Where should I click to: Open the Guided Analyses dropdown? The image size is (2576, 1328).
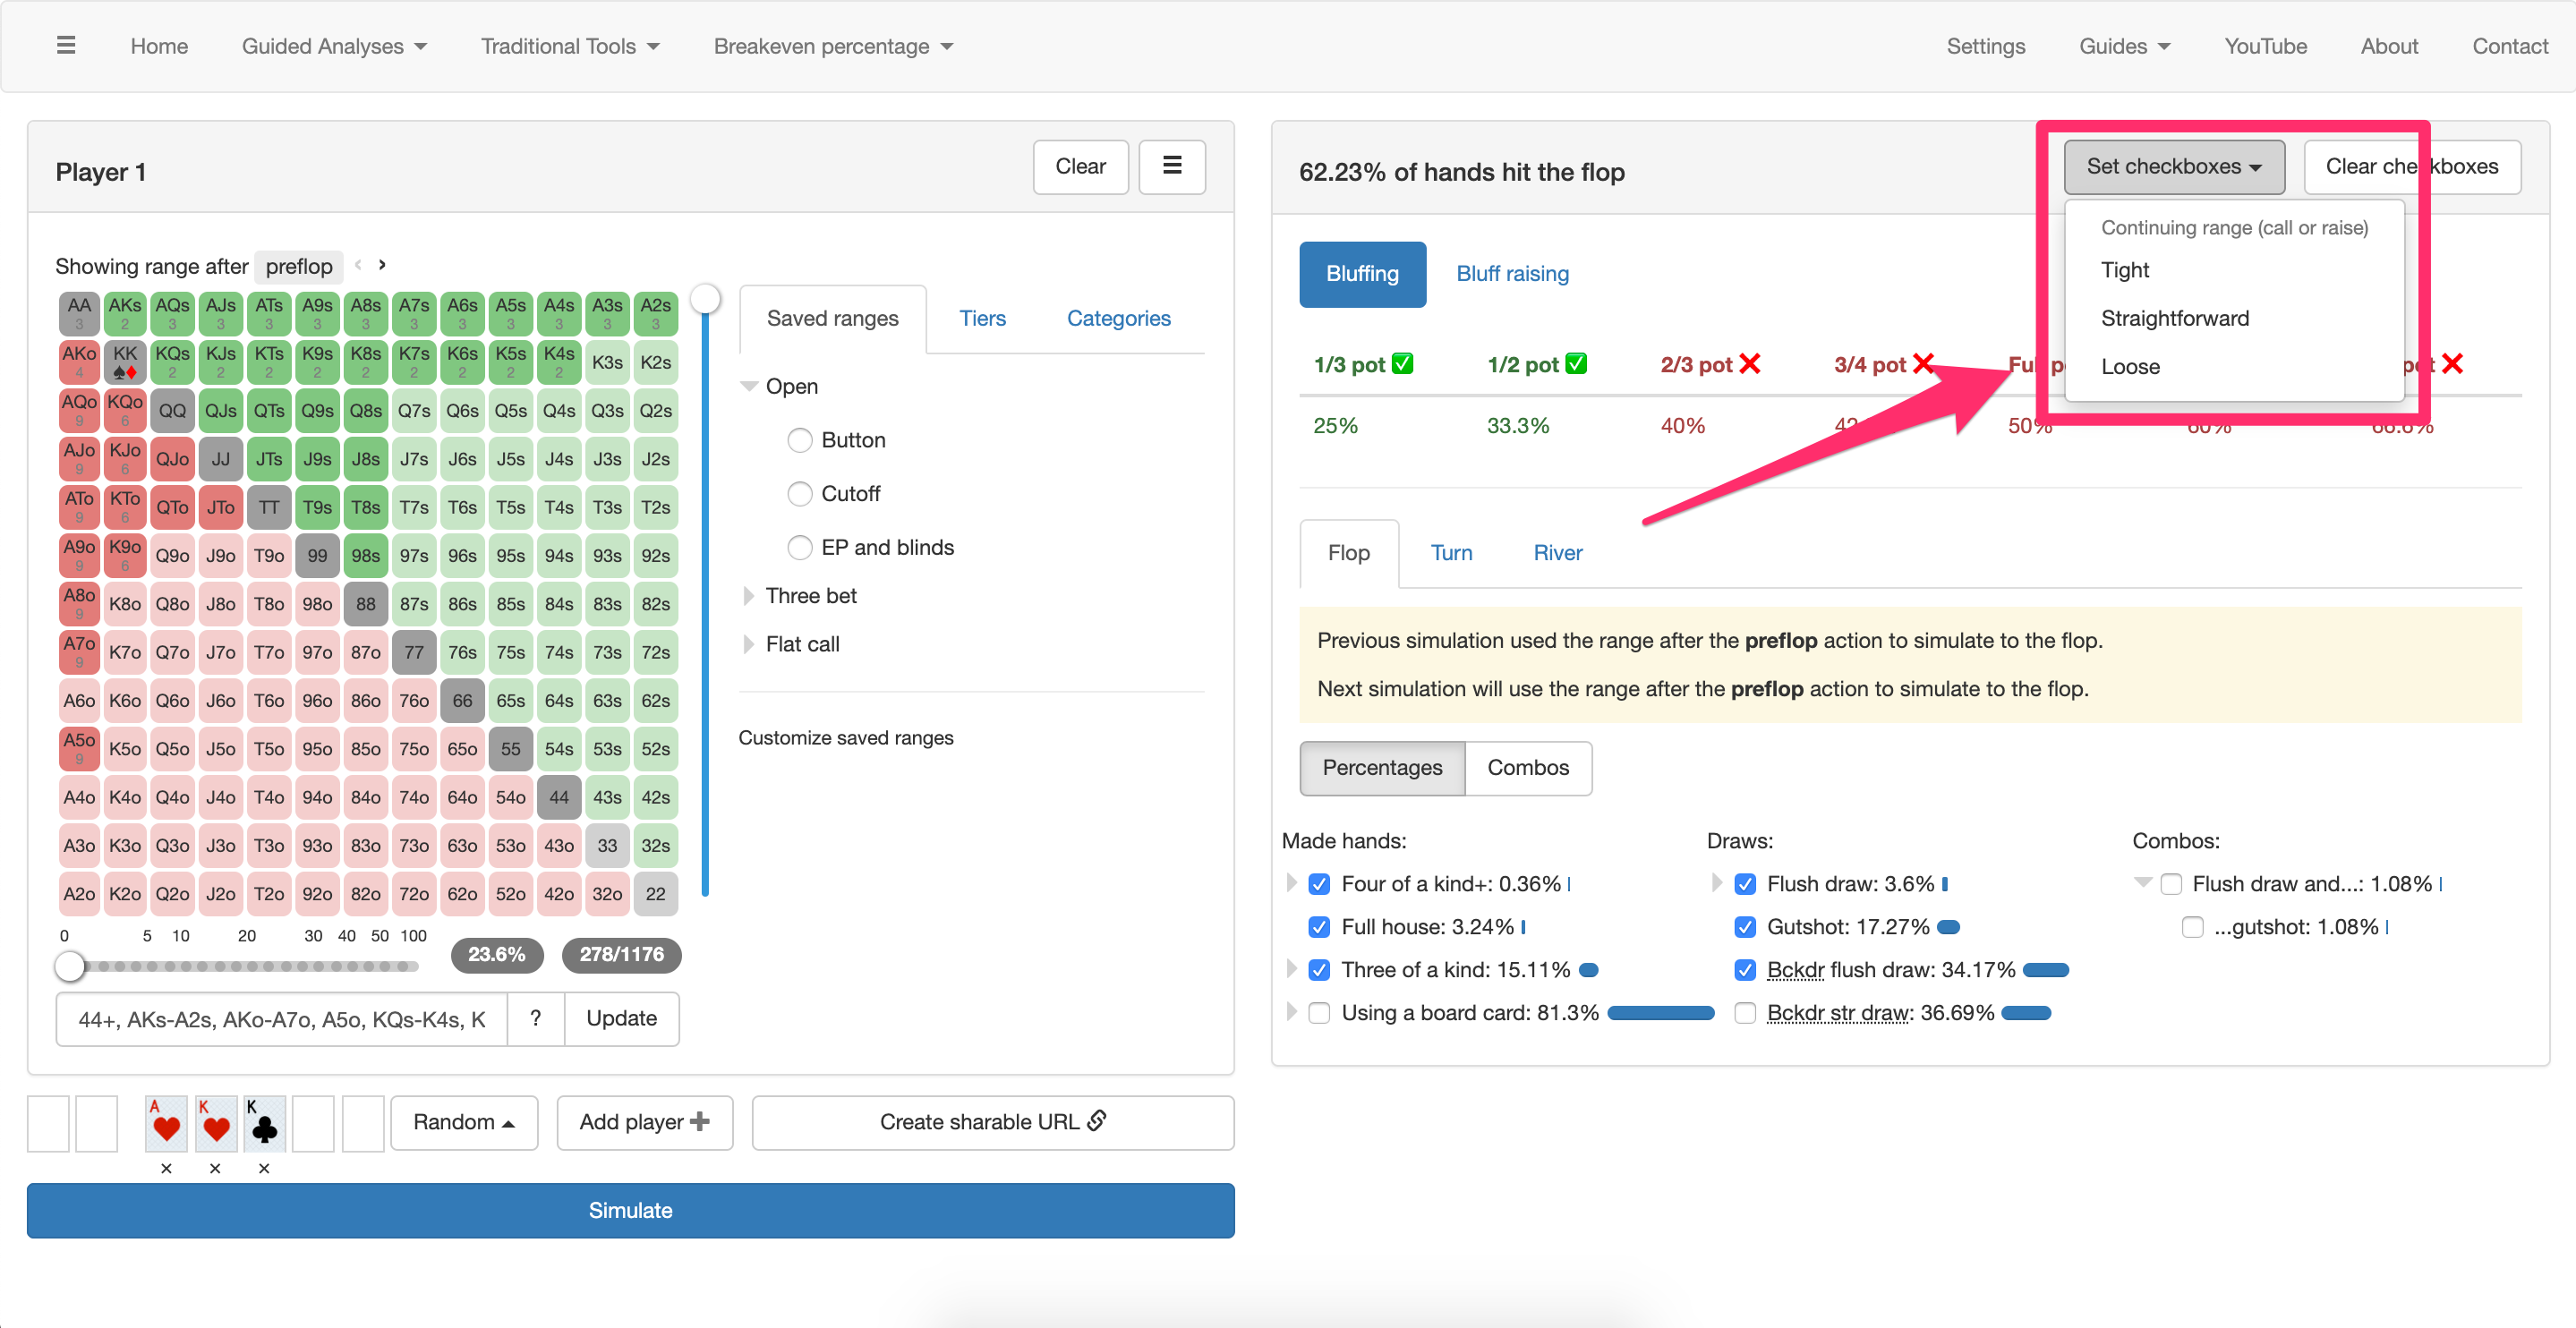(x=334, y=47)
